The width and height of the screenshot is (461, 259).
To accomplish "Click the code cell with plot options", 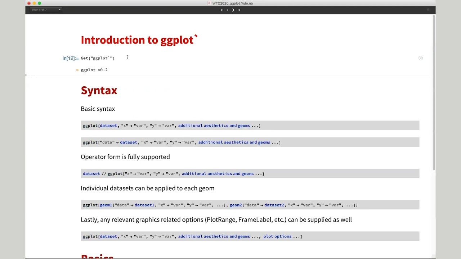I will coord(250,236).
